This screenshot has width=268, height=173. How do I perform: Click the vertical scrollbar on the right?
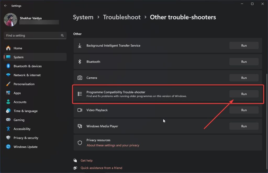(x=267, y=122)
